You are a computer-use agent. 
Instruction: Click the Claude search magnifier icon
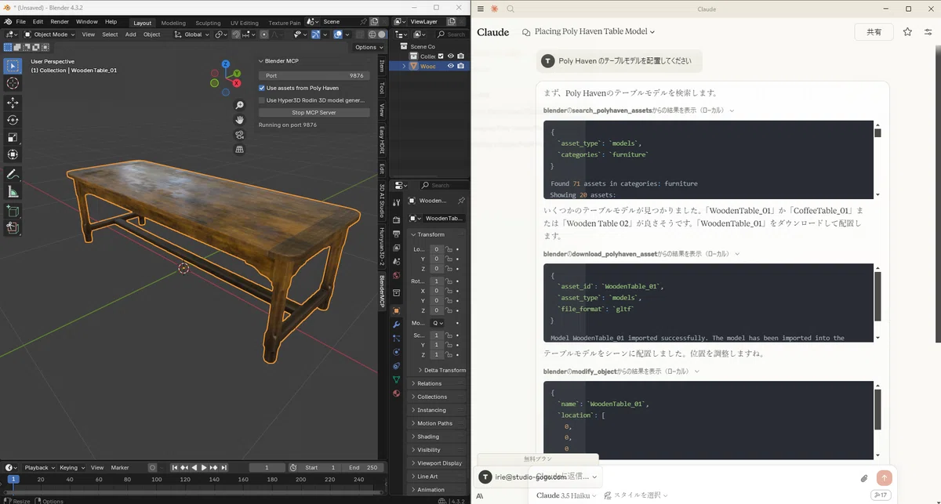coord(510,9)
